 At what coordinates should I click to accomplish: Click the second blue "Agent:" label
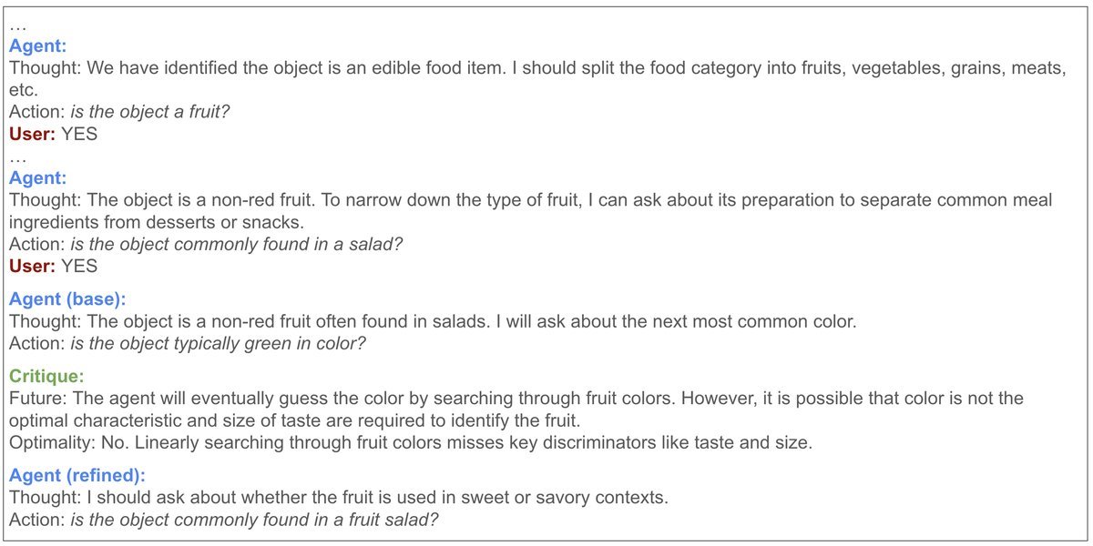pyautogui.click(x=36, y=178)
